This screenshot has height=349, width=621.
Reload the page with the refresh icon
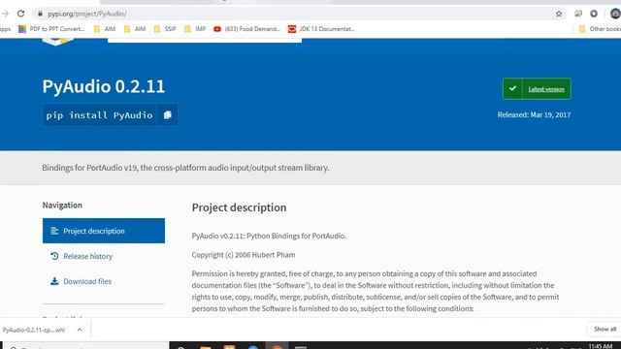pos(20,14)
